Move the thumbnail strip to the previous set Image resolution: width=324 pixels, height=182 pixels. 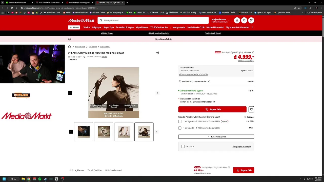(x=71, y=132)
